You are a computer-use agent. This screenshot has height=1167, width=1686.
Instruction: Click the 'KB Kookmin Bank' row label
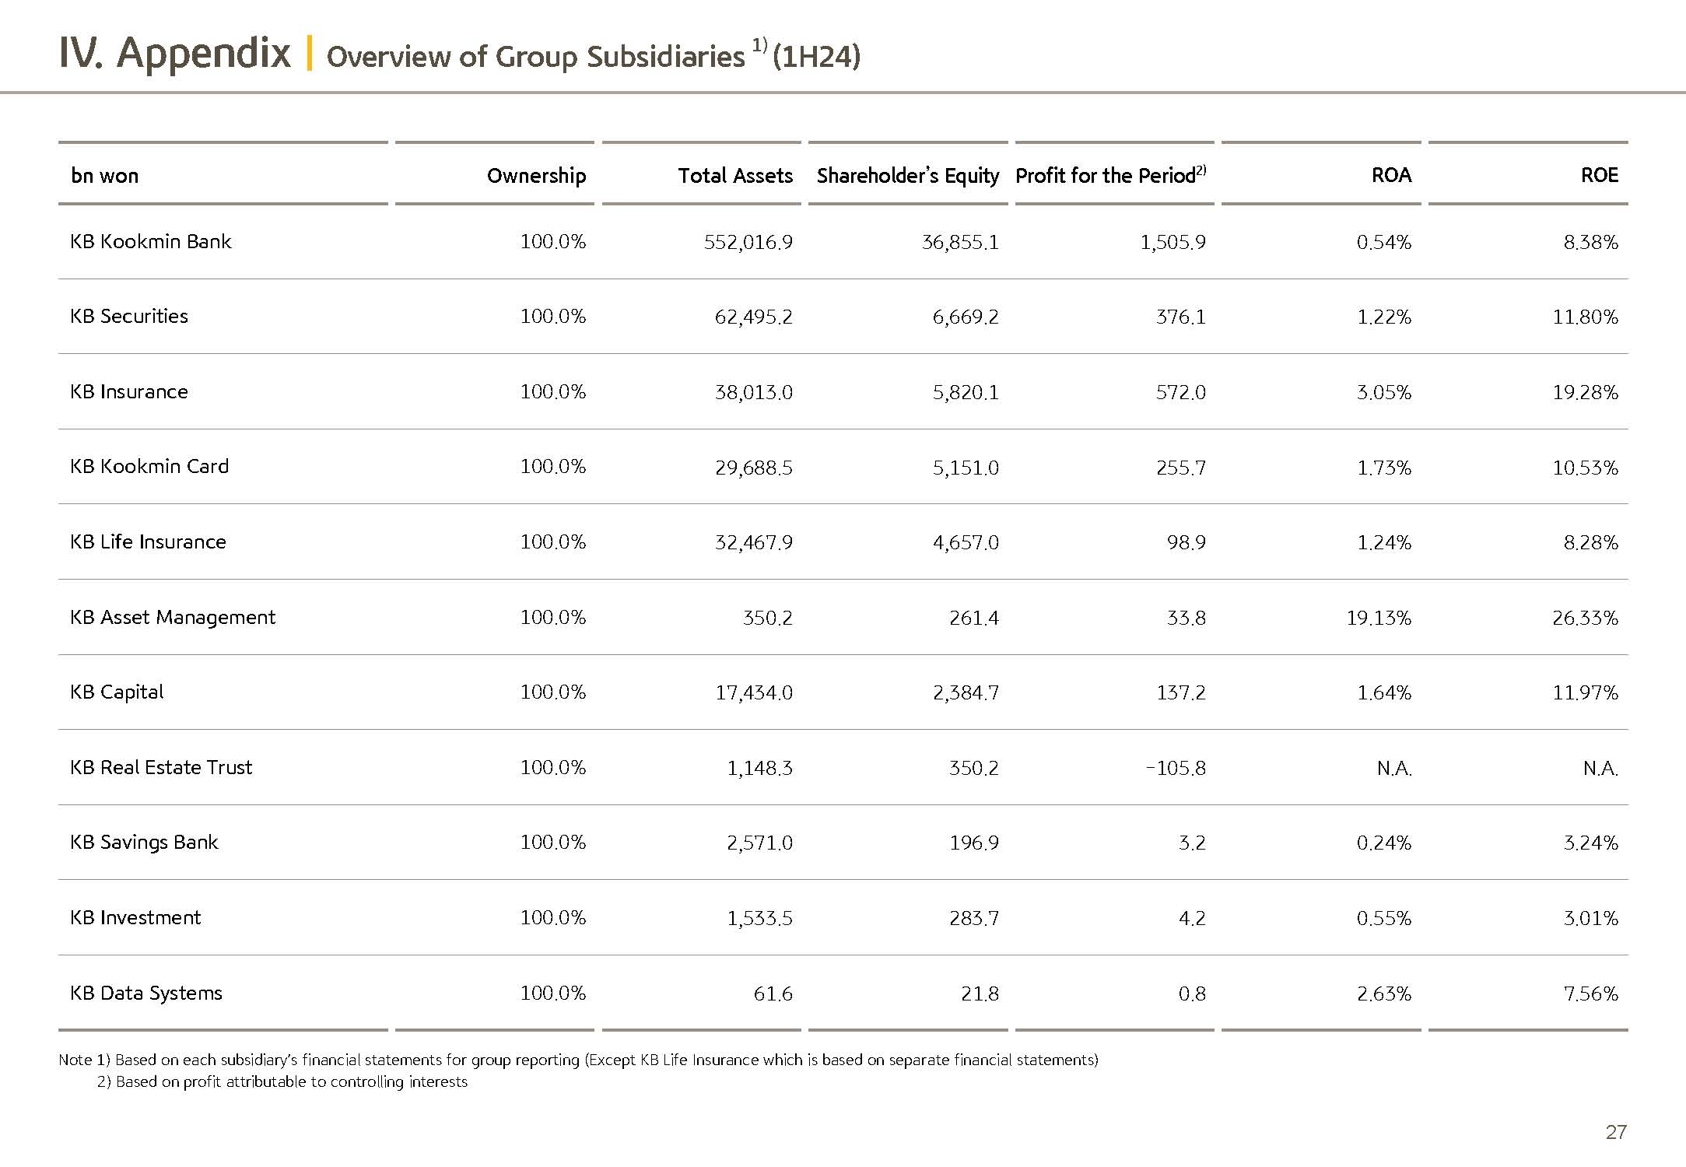(x=151, y=241)
